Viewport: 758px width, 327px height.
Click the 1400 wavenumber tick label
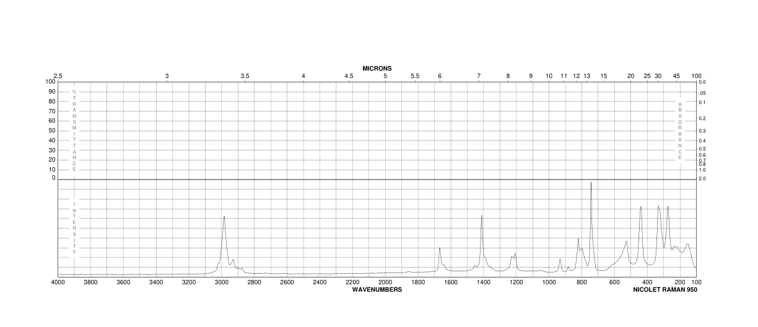(484, 282)
